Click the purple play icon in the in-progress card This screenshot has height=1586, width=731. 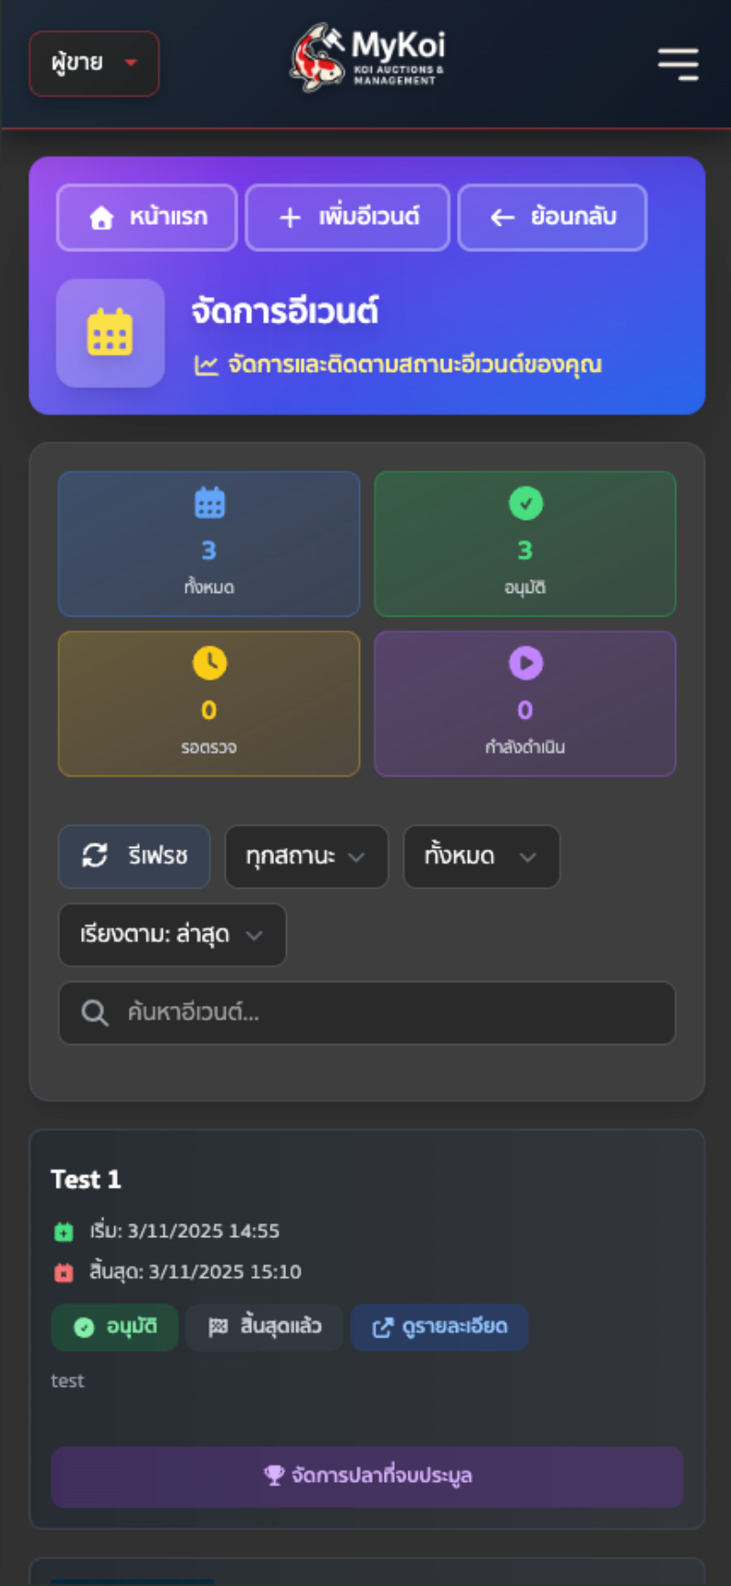pyautogui.click(x=525, y=663)
